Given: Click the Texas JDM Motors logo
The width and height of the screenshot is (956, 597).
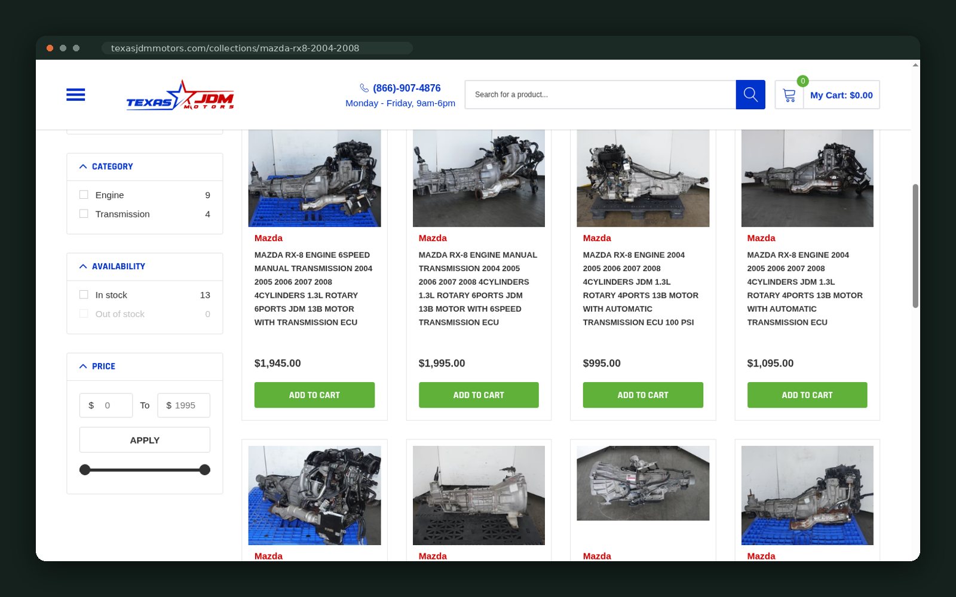Looking at the screenshot, I should point(180,95).
